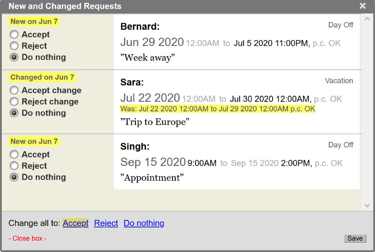Accept Singh's appointment request
375x252 pixels.
(x=14, y=154)
